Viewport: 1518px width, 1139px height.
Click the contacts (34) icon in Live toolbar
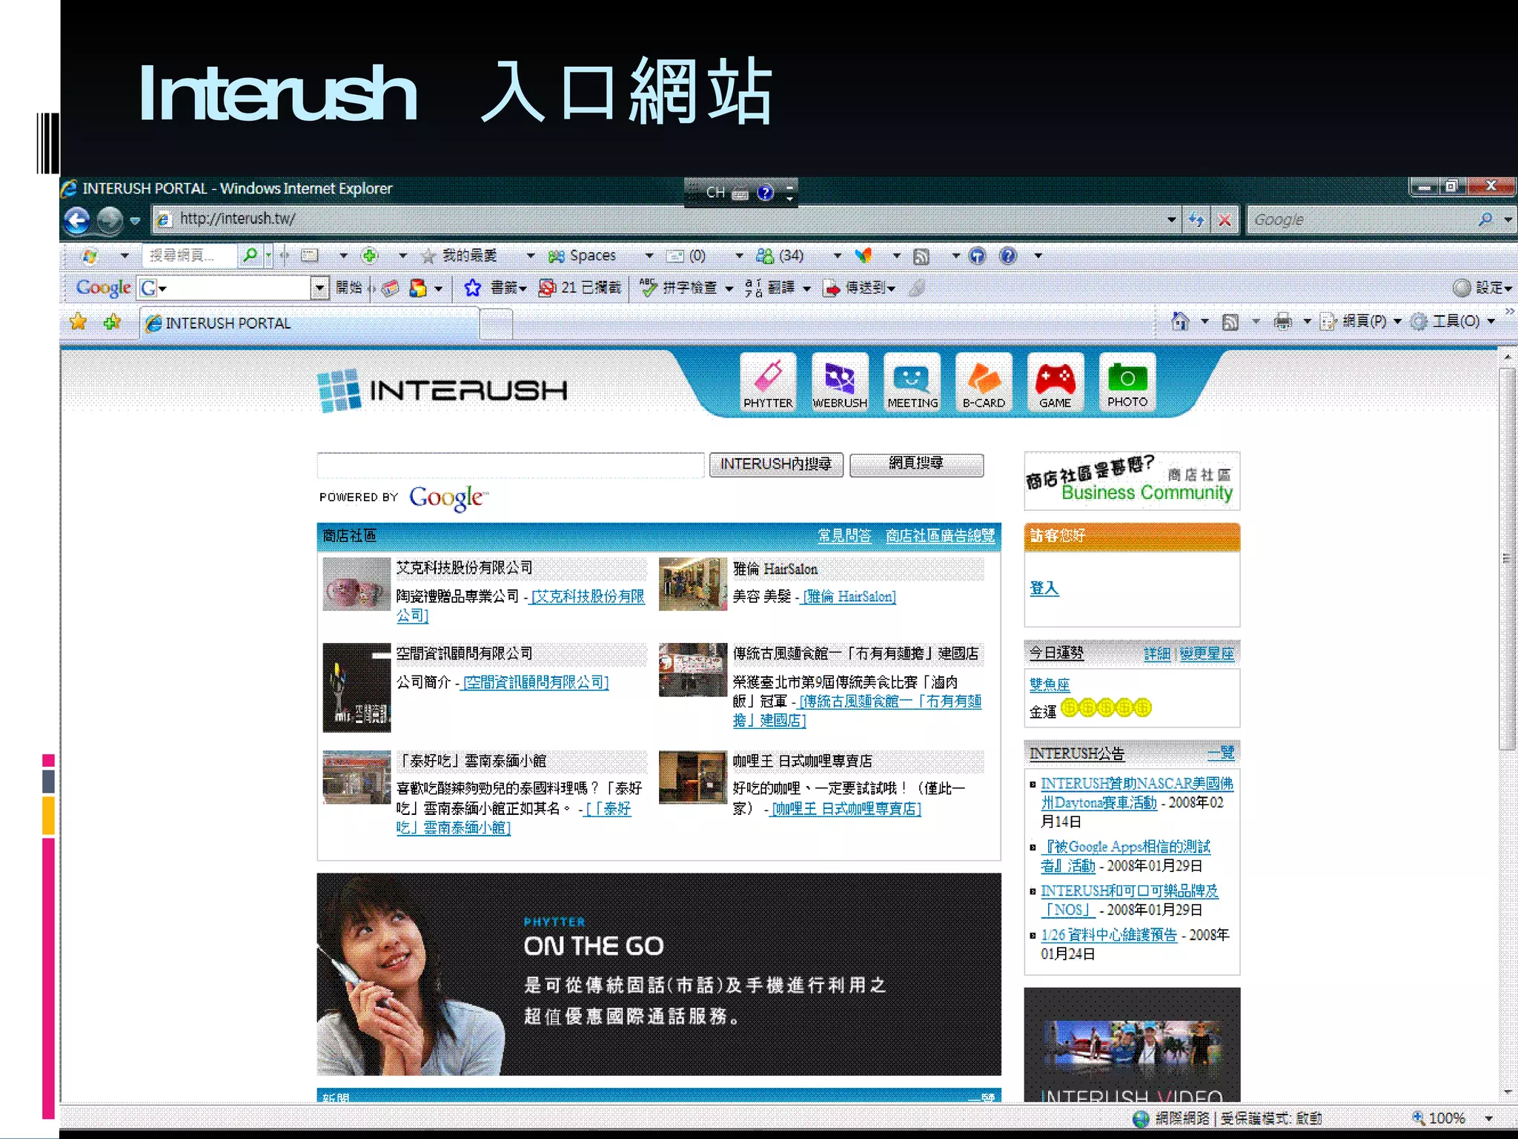764,256
